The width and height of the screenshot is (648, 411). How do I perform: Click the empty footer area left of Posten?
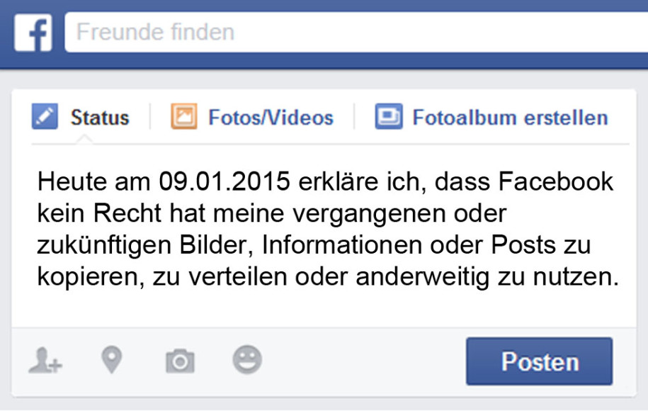(364, 361)
